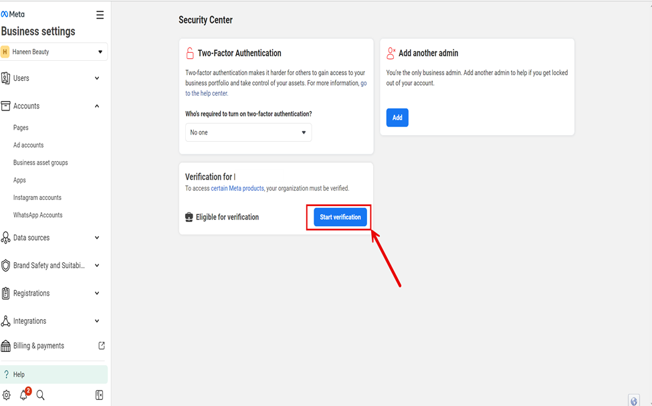The image size is (652, 406).
Task: Click the Start verification button
Action: 338,217
